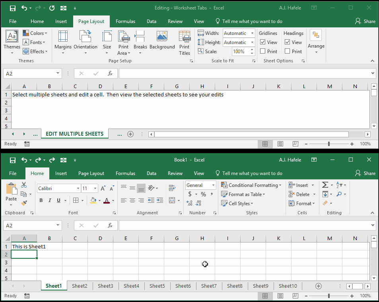Click zoom slider handle in Book1 status bar
The height and width of the screenshot is (302, 379).
point(329,296)
